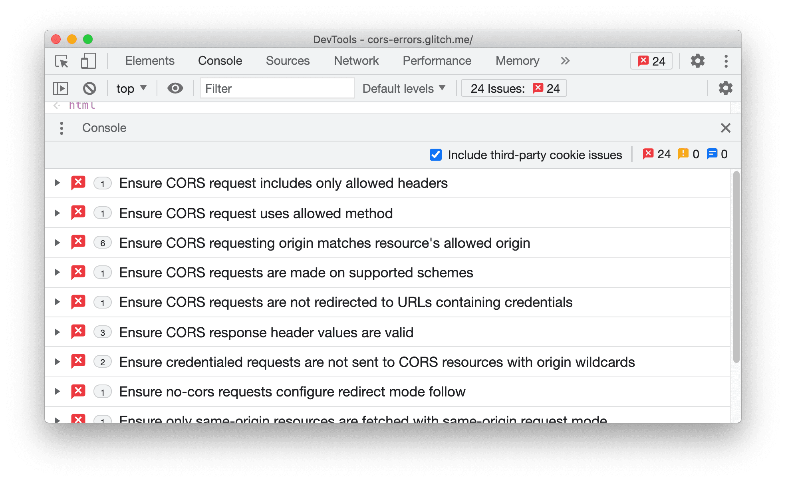Click the Filter input field
The image size is (786, 482).
pyautogui.click(x=276, y=88)
